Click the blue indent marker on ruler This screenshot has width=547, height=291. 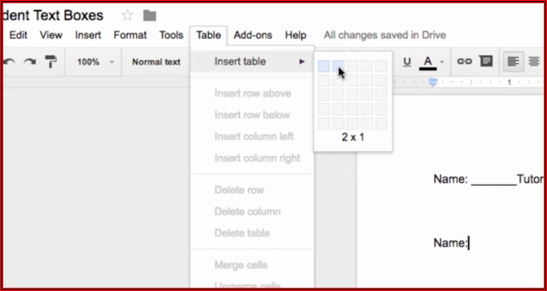pos(433,83)
